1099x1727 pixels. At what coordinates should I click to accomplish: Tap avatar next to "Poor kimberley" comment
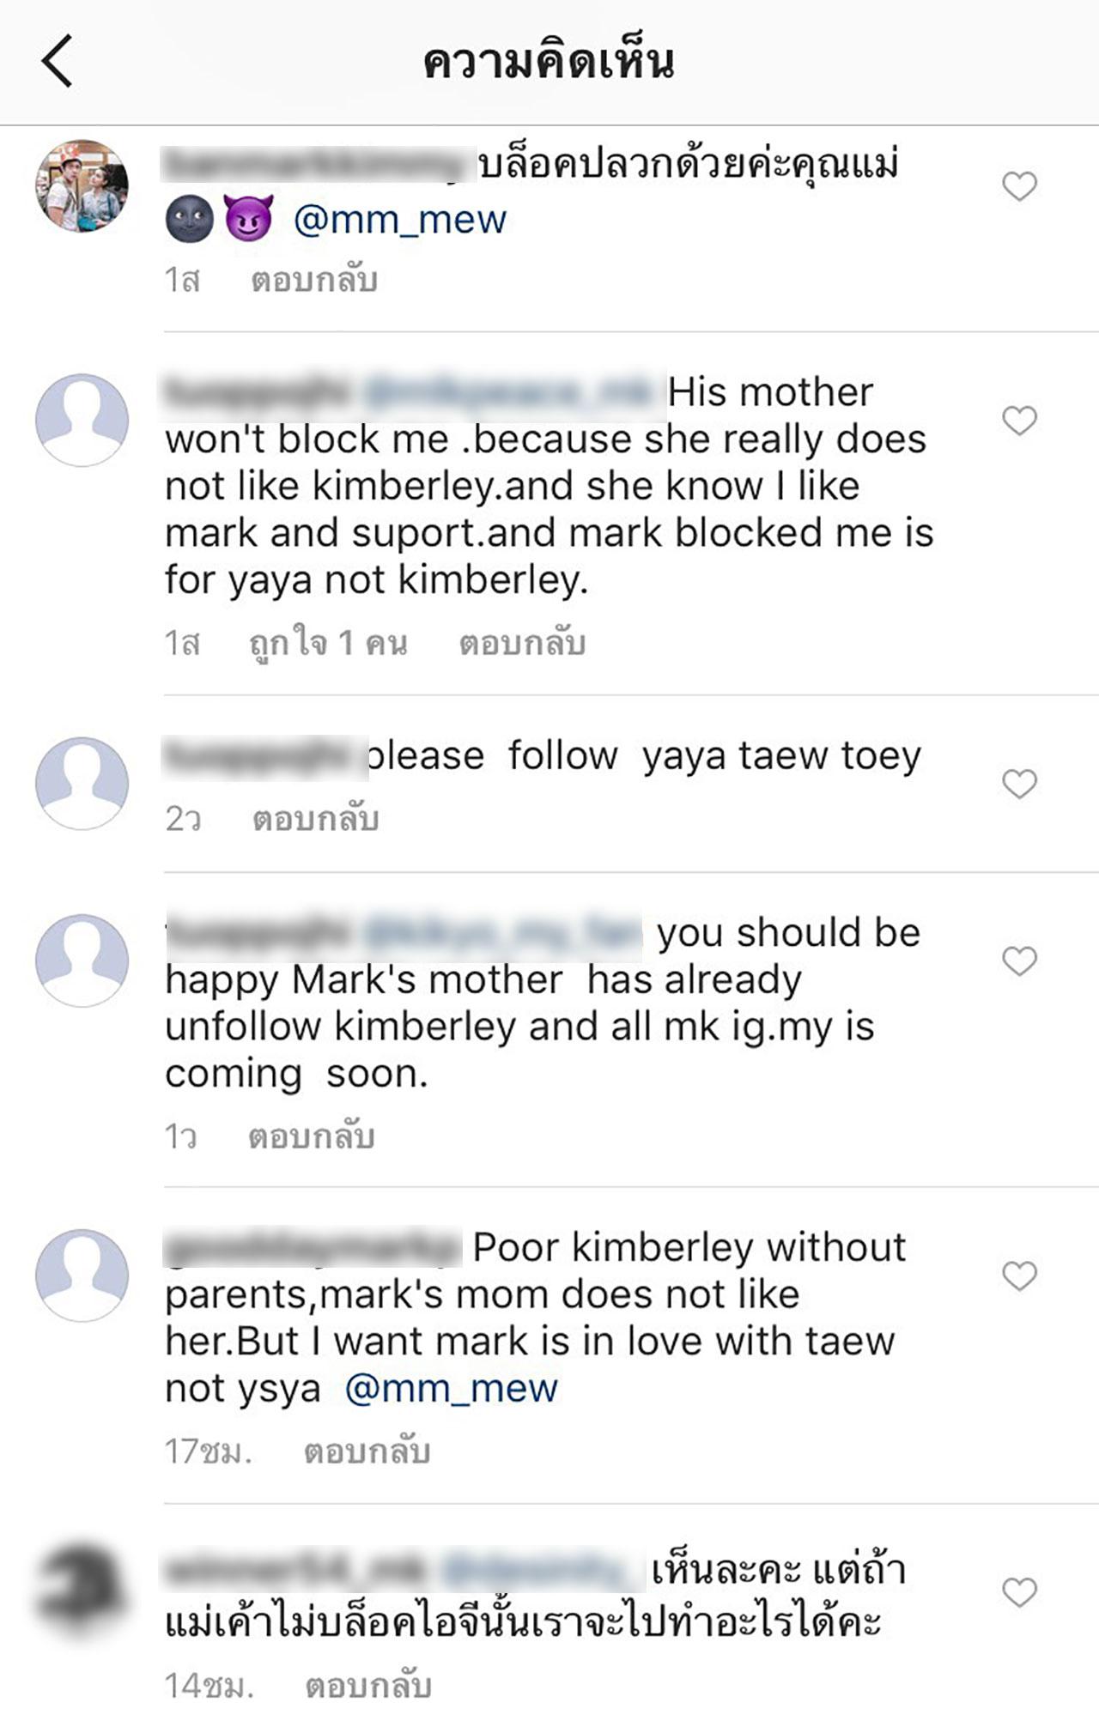[82, 1276]
